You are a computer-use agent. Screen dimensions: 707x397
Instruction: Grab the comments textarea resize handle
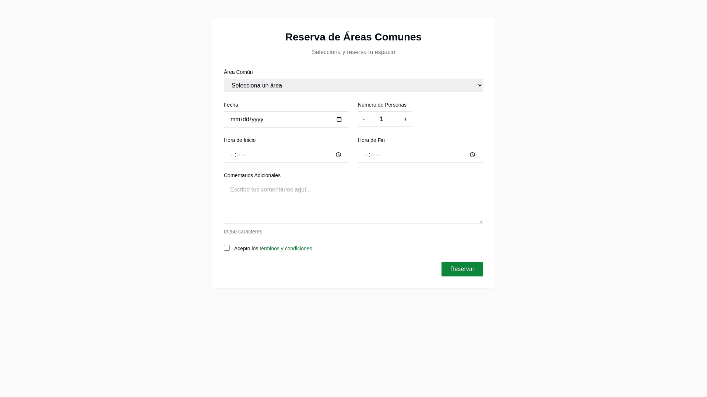481,221
